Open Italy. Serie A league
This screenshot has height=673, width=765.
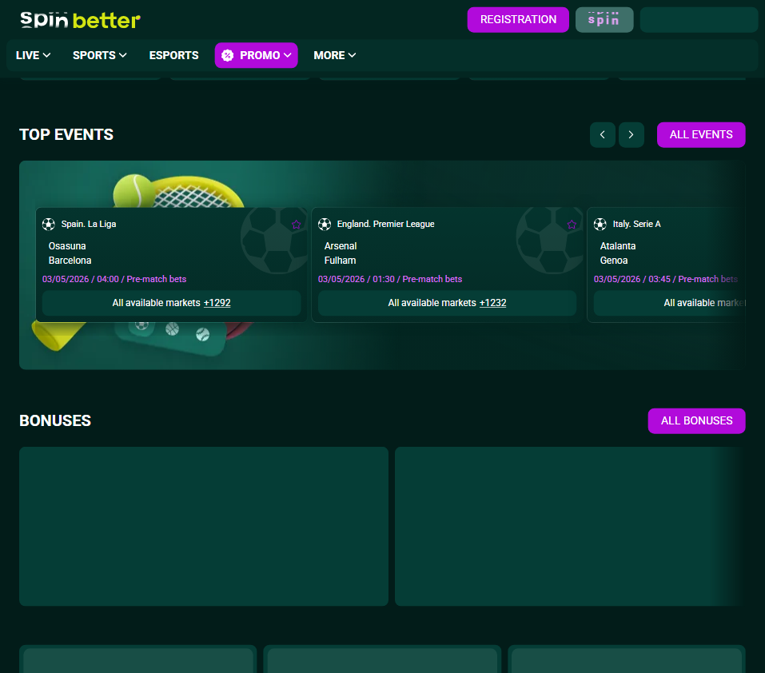tap(636, 224)
